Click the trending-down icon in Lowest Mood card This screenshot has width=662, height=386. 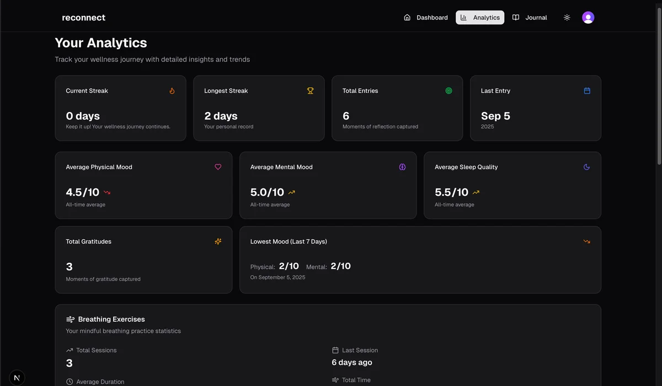coord(586,242)
